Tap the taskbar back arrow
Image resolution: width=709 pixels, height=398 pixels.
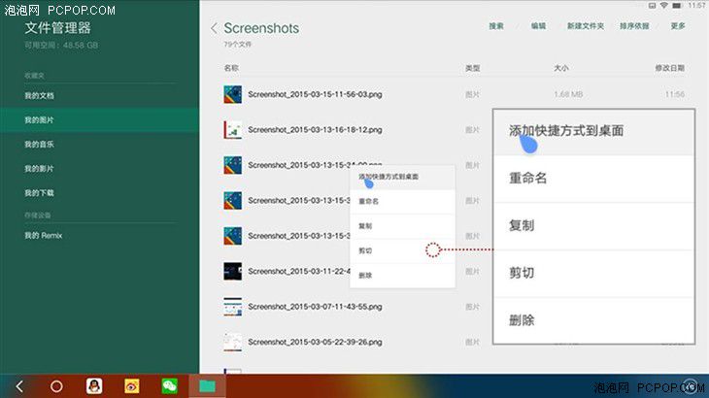(x=19, y=386)
